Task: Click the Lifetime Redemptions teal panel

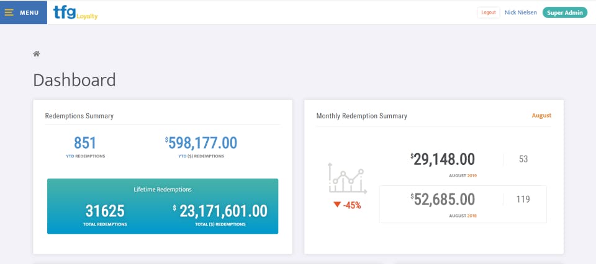Action: click(163, 189)
